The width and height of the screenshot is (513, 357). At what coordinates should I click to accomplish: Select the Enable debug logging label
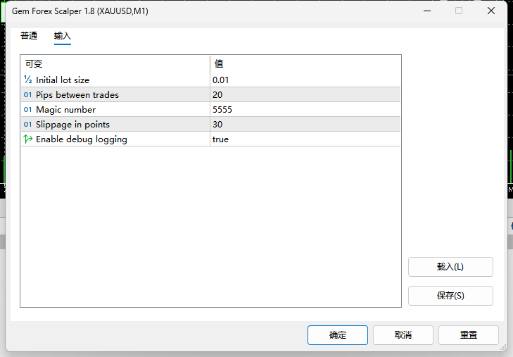click(82, 139)
